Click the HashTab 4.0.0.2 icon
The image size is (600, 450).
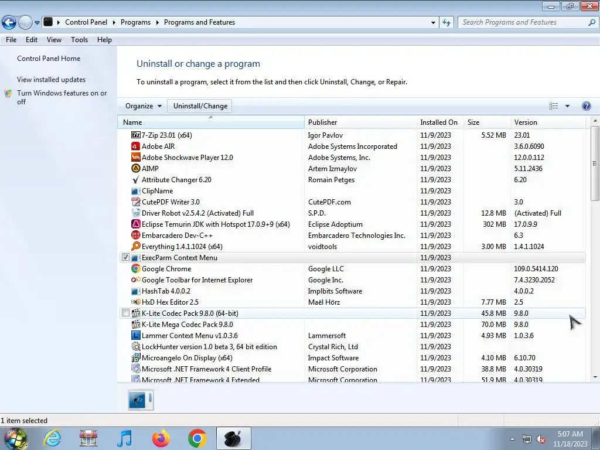coord(135,291)
